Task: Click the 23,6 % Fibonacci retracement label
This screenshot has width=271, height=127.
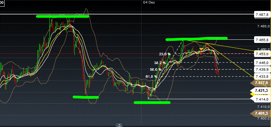Action: [x=165, y=54]
